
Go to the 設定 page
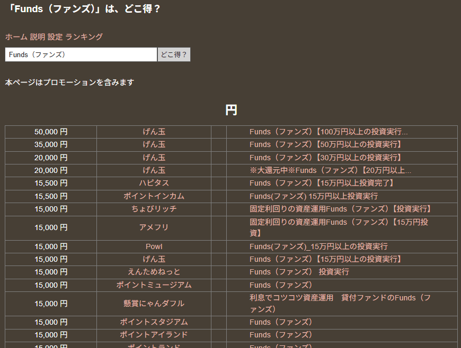(x=55, y=37)
